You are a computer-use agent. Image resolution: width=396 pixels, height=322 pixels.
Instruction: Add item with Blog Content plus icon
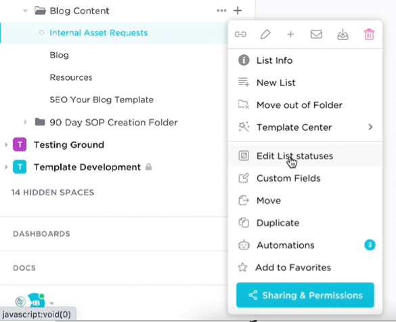tap(238, 11)
